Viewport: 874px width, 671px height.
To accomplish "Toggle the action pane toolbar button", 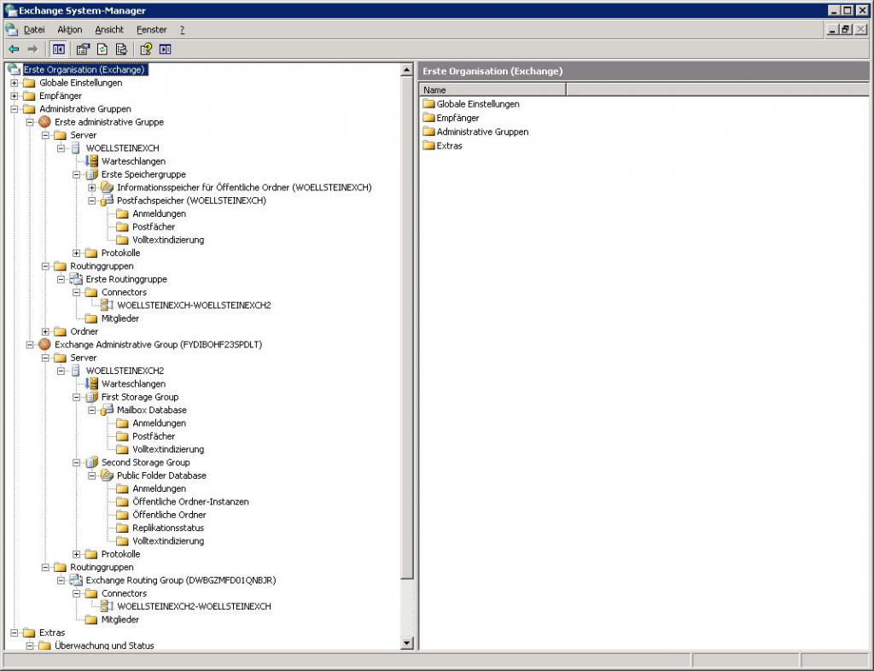I will (x=165, y=50).
